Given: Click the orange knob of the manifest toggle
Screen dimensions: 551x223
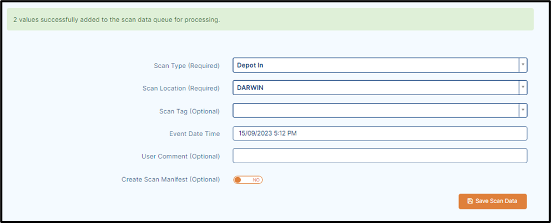Looking at the screenshot, I should 238,180.
